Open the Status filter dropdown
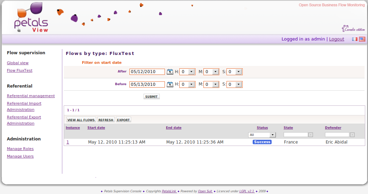This screenshot has width=368, height=194. click(x=272, y=135)
